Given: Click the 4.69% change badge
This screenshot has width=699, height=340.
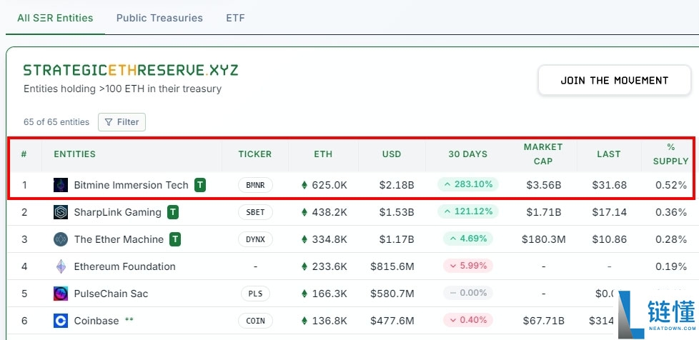Looking at the screenshot, I should (468, 239).
